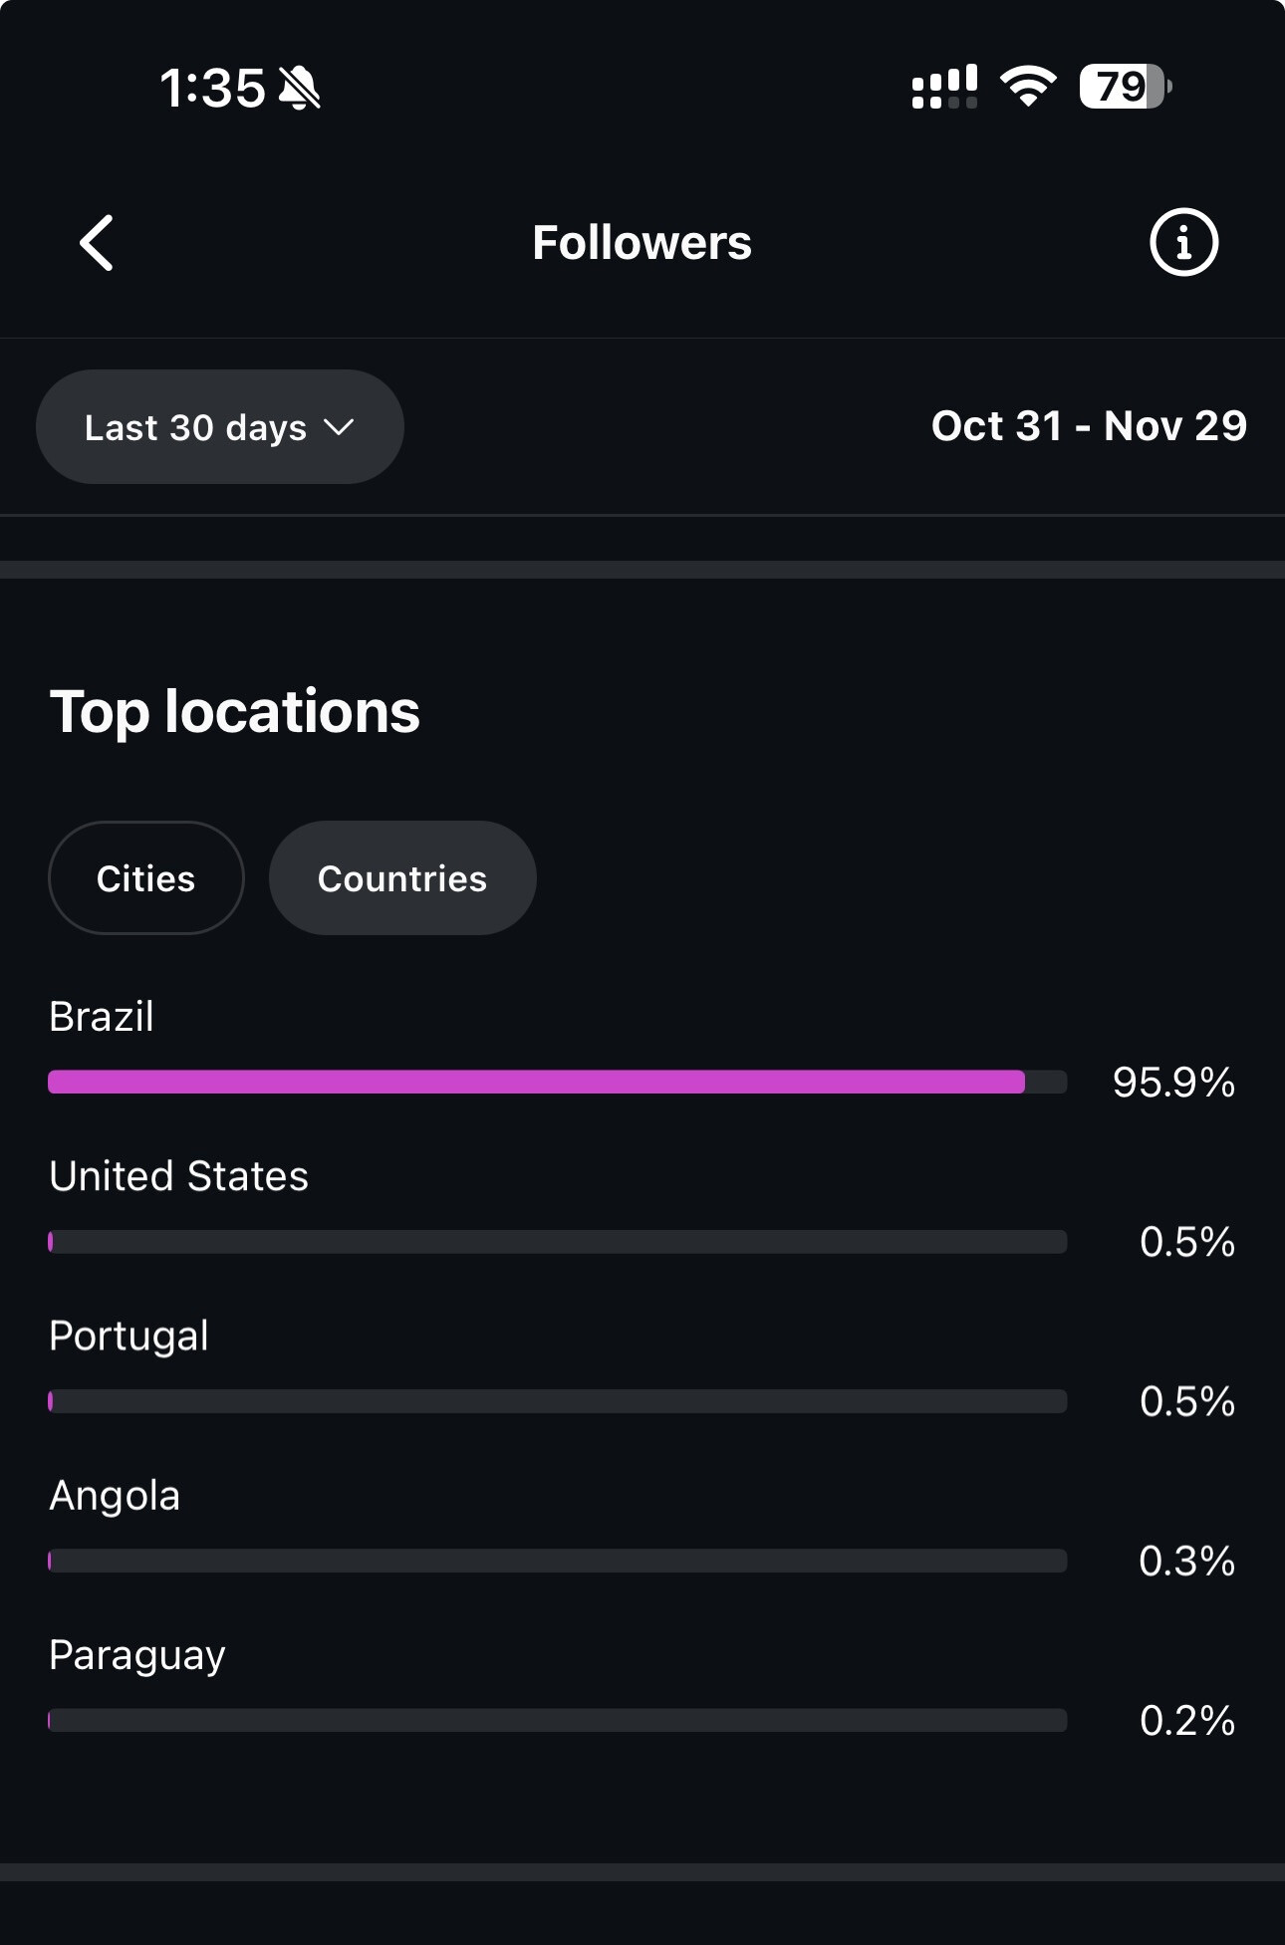Image resolution: width=1285 pixels, height=1945 pixels.
Task: Tap the Oct 31 - Nov 29 date range
Action: (1089, 426)
